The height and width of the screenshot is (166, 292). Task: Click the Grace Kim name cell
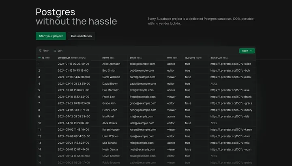109,103
